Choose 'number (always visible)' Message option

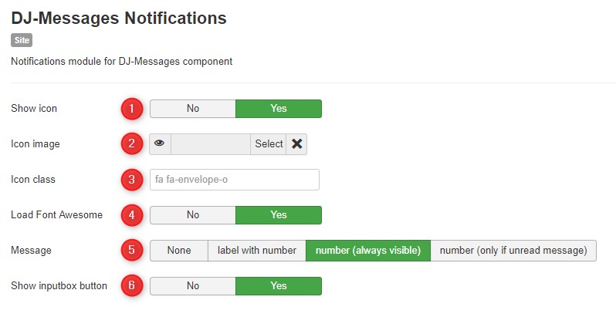367,251
